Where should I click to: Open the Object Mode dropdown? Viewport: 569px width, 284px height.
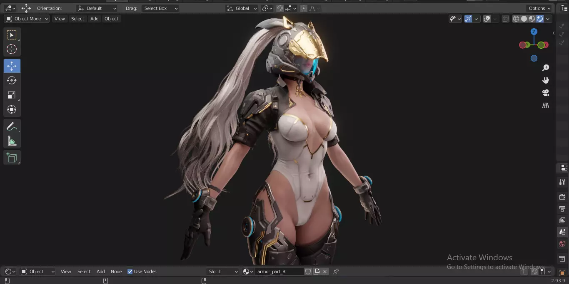coord(27,19)
